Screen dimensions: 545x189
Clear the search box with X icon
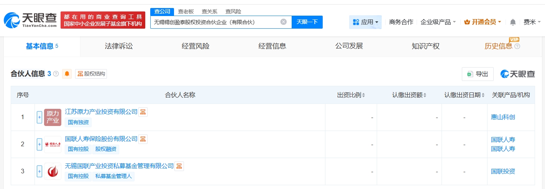coord(284,22)
